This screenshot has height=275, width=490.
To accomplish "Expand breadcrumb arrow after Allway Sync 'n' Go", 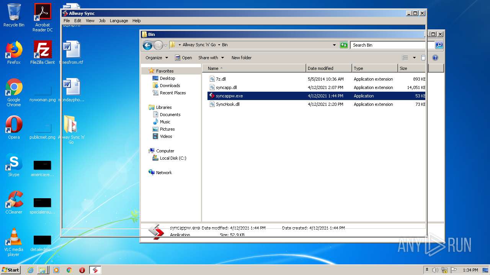I will (x=219, y=45).
